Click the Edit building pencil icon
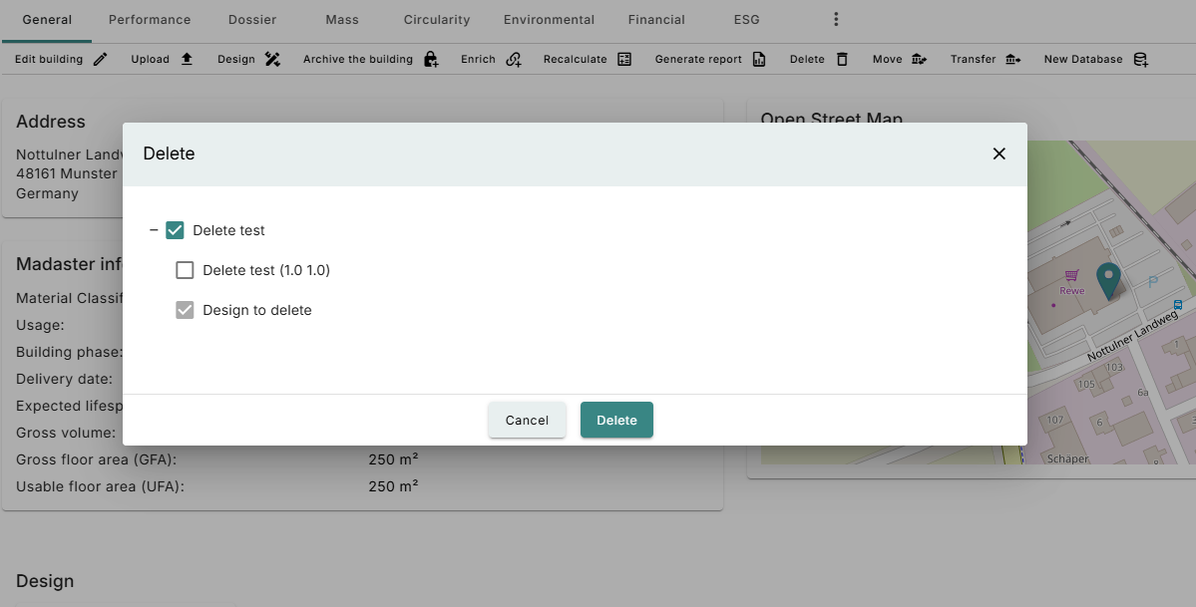This screenshot has height=607, width=1196. click(100, 60)
